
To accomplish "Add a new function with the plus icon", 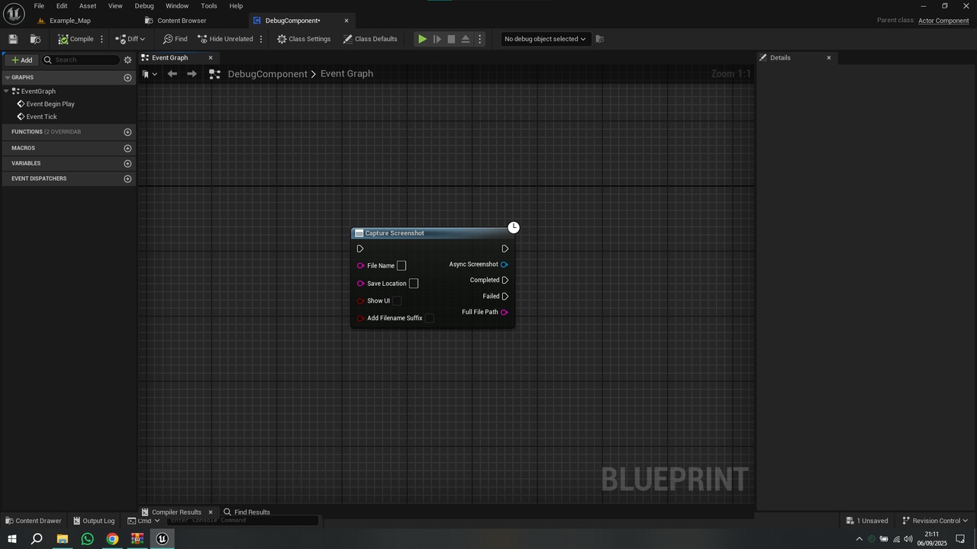I will pyautogui.click(x=127, y=132).
